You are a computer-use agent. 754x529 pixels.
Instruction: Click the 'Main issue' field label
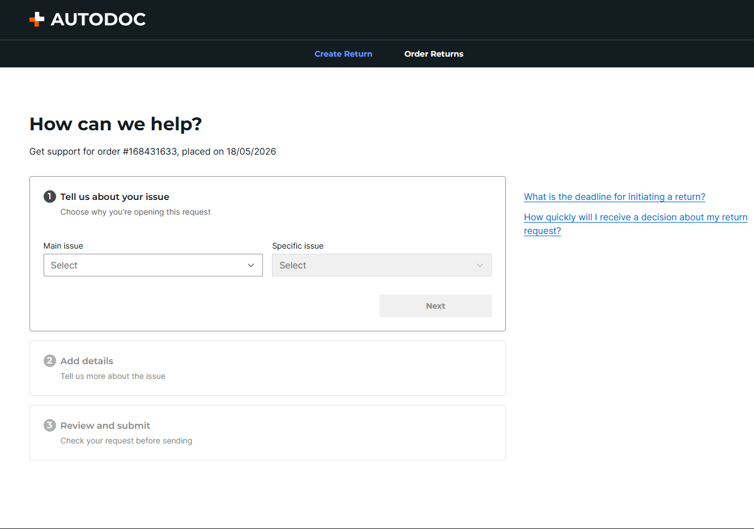(x=63, y=246)
